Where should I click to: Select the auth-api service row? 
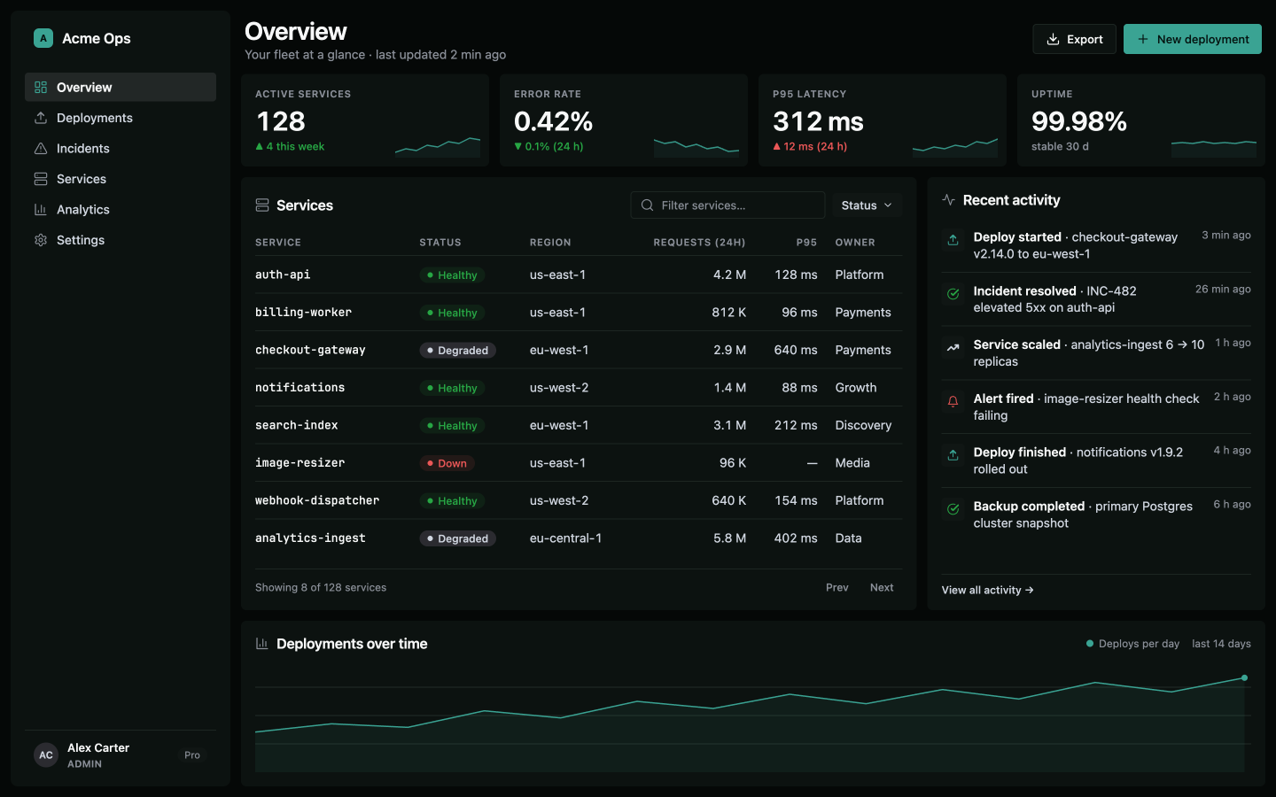pos(579,275)
